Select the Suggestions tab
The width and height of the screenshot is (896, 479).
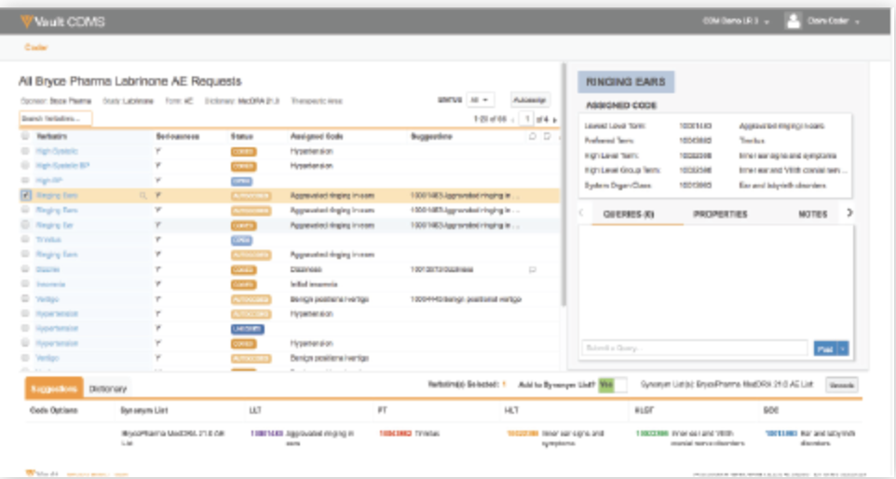click(x=54, y=389)
